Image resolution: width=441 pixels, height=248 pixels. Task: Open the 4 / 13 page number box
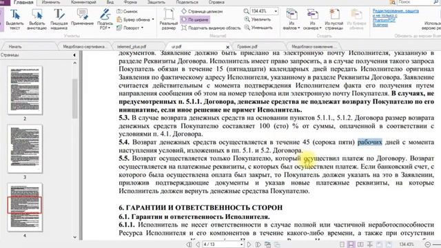tap(223, 245)
